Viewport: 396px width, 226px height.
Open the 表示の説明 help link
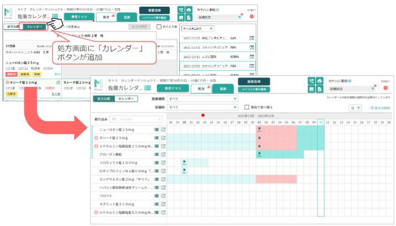(380, 108)
